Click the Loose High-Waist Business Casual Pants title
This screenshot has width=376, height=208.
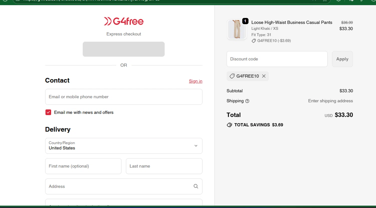point(292,22)
